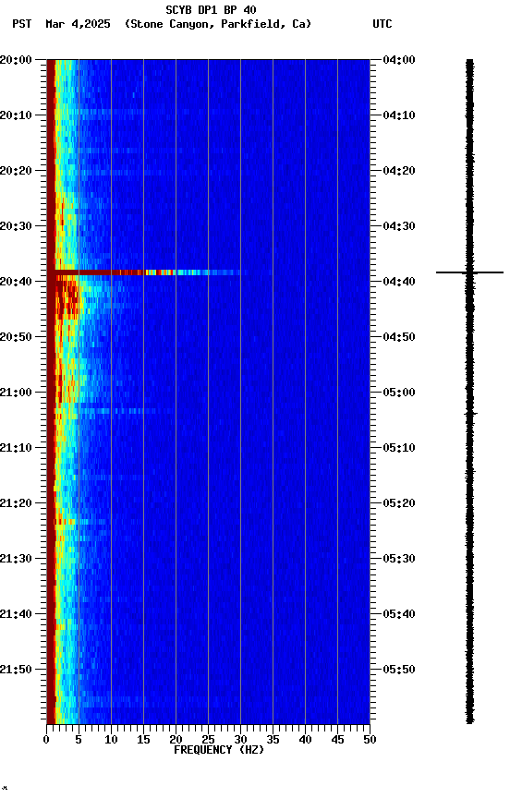Click the small seismogram spike near 05:04 UTC
The height and width of the screenshot is (798, 510).
pyautogui.click(x=470, y=414)
